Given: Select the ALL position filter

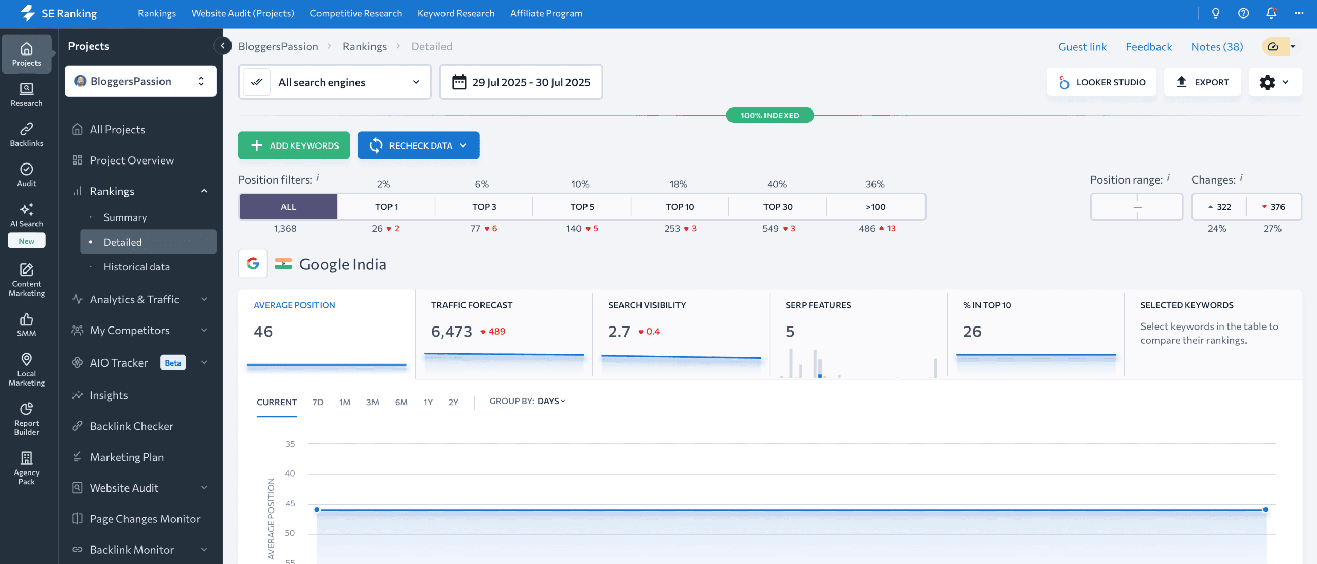Looking at the screenshot, I should (288, 207).
